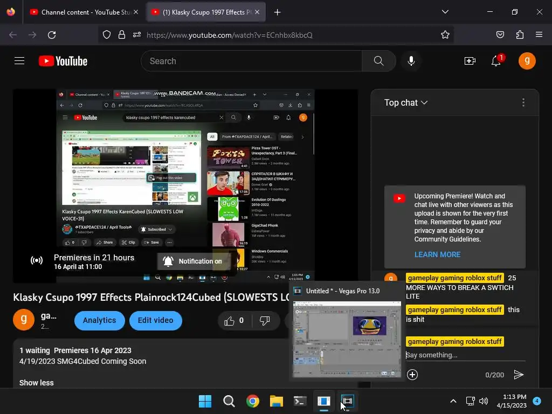The image size is (552, 414).
Task: Follow the LEARN MORE link
Action: pos(437,254)
